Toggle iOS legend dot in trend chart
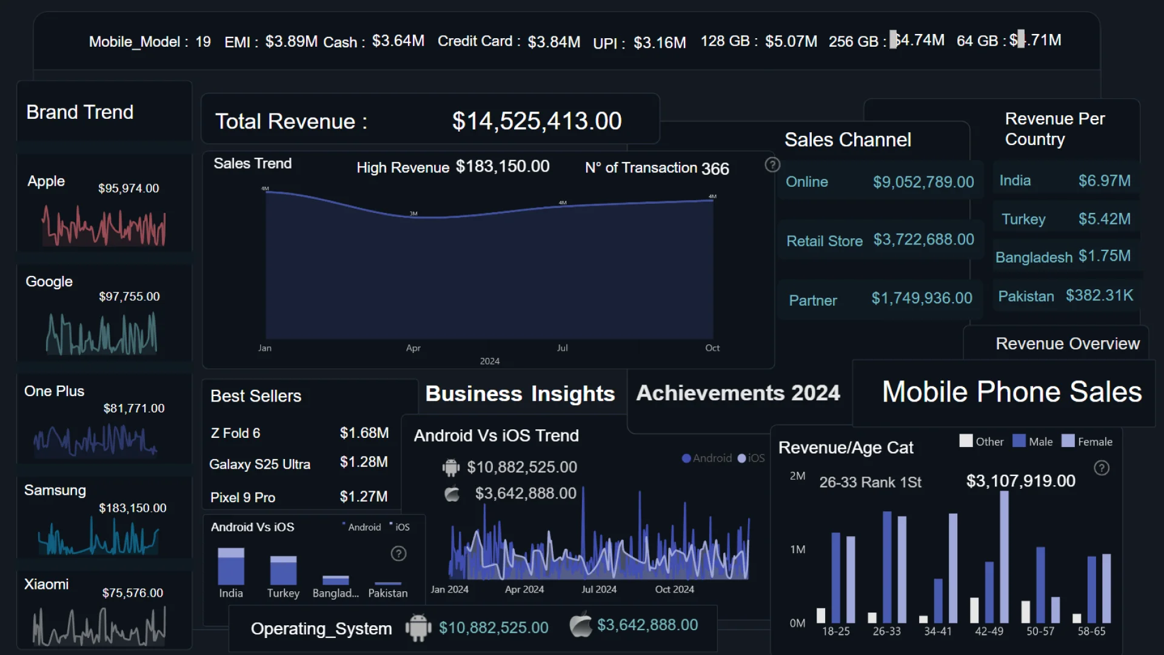1164x655 pixels. (741, 458)
